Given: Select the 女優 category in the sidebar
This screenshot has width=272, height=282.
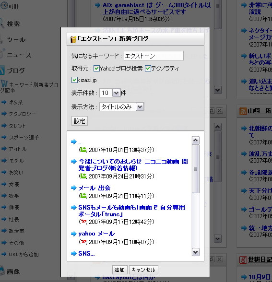Looking at the screenshot, I should 14,184.
